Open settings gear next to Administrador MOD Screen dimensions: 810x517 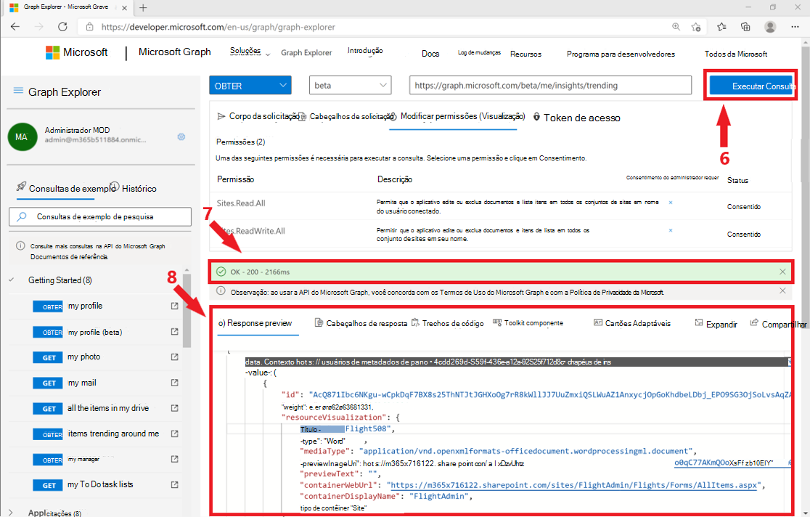pos(181,137)
